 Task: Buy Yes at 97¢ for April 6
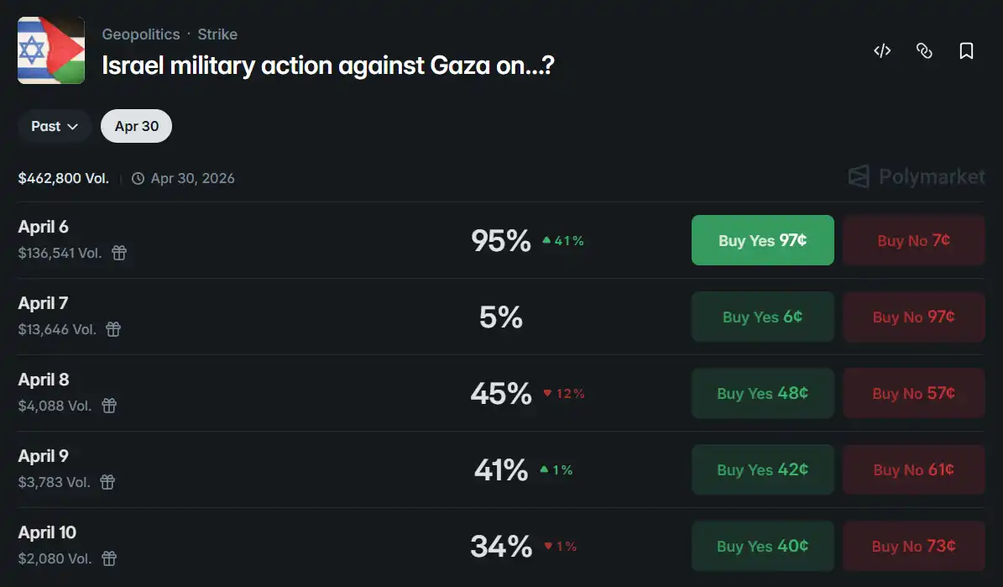762,240
